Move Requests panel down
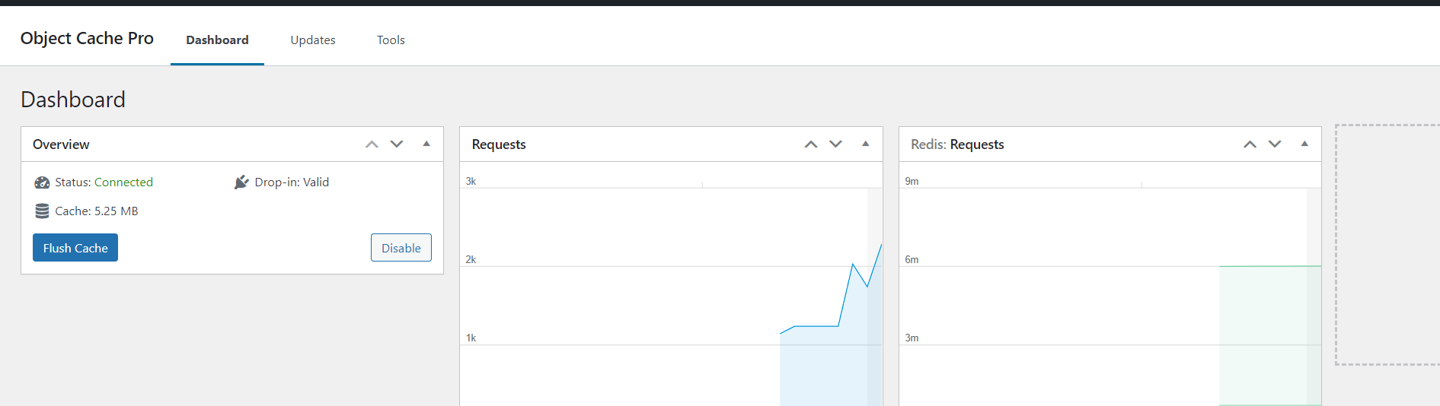Screen dimensions: 1440x406 836,144
